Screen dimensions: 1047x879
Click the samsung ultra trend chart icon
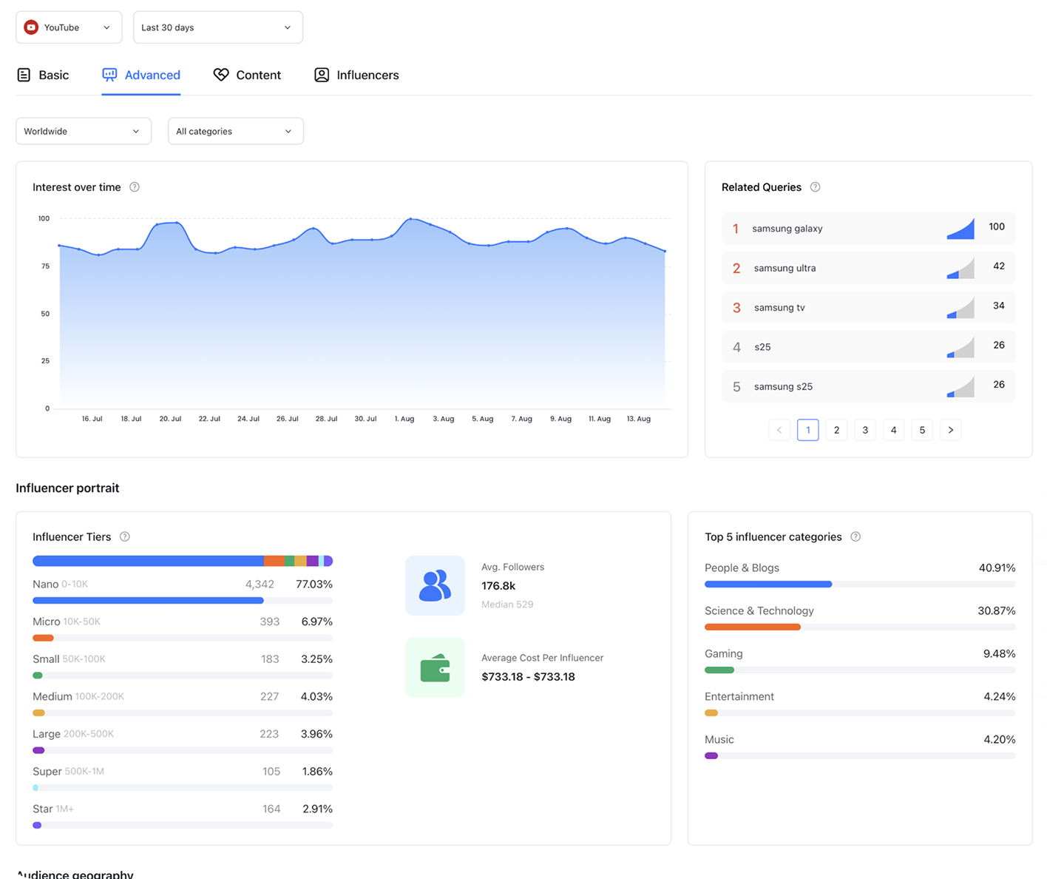click(x=960, y=268)
